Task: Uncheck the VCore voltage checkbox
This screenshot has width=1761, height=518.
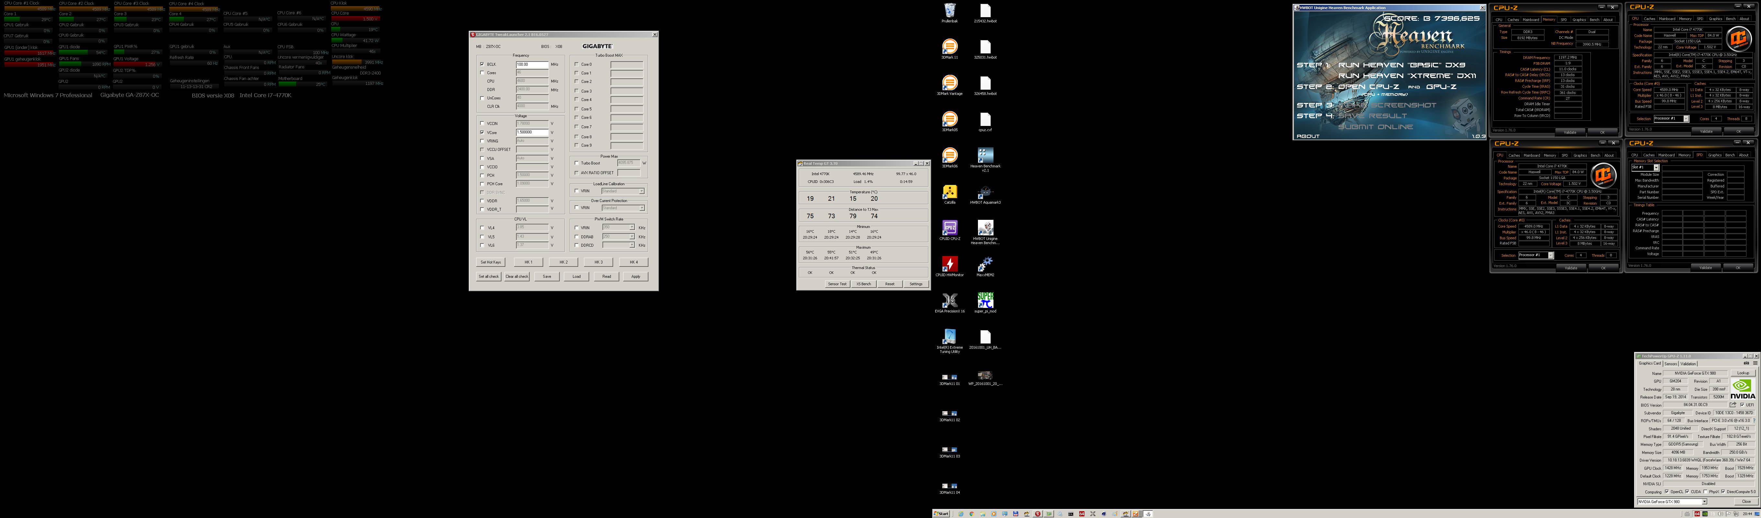Action: point(482,132)
